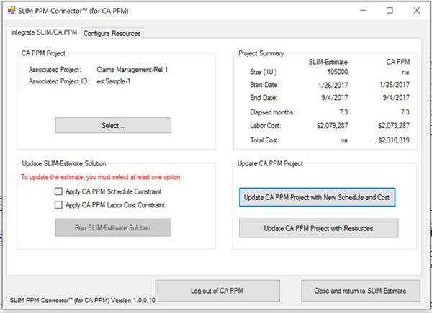Close the SLIM PPM Connector window
This screenshot has height=313, width=432.
(x=417, y=11)
